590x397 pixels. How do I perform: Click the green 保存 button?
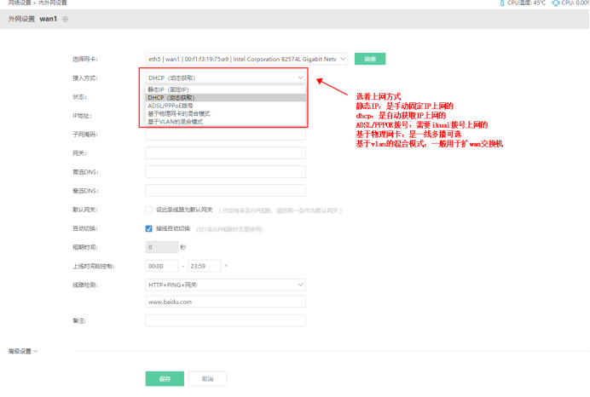165,377
